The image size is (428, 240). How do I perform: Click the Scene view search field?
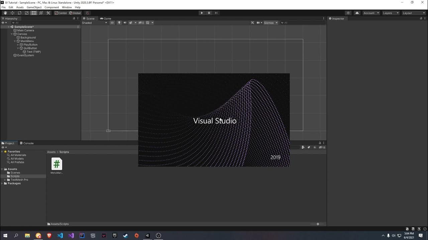pos(303,23)
